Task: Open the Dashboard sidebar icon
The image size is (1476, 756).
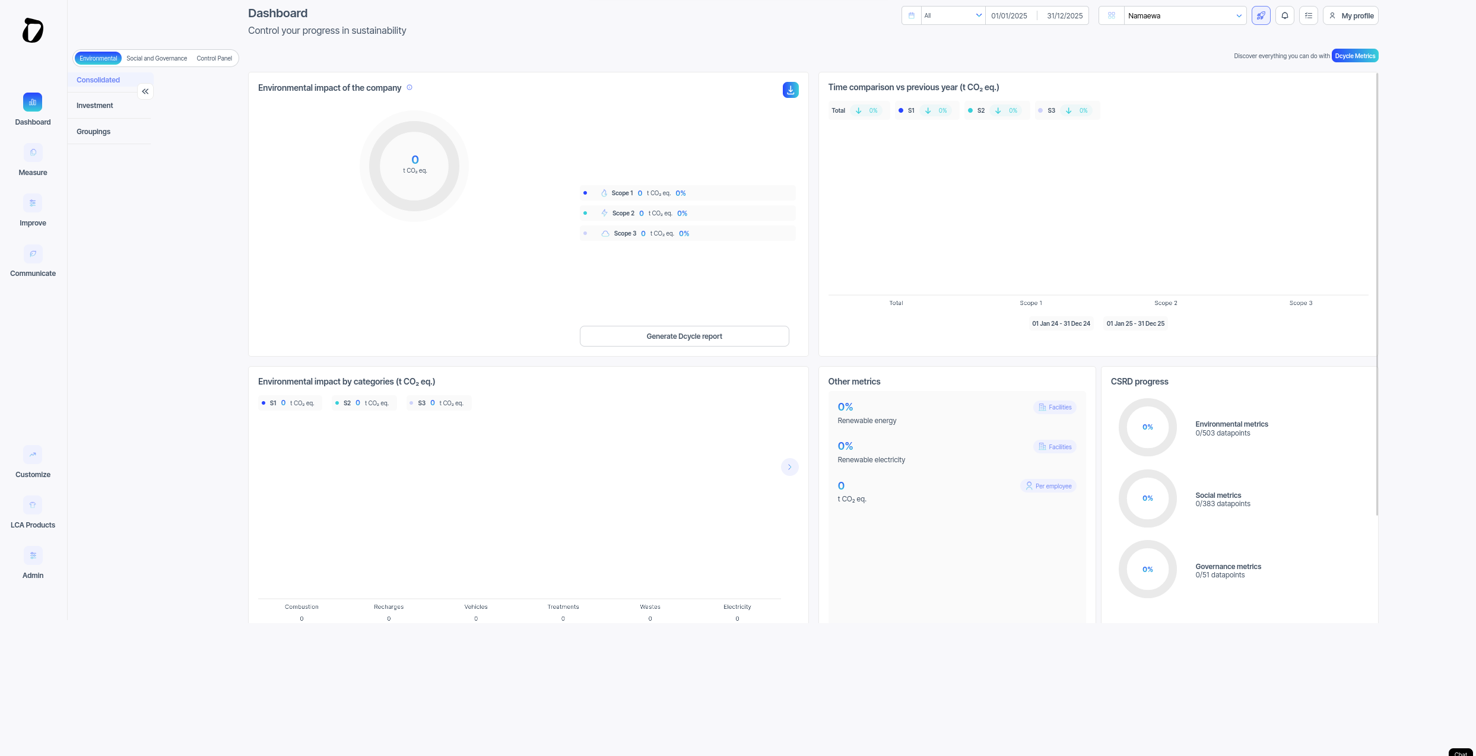Action: click(x=33, y=102)
